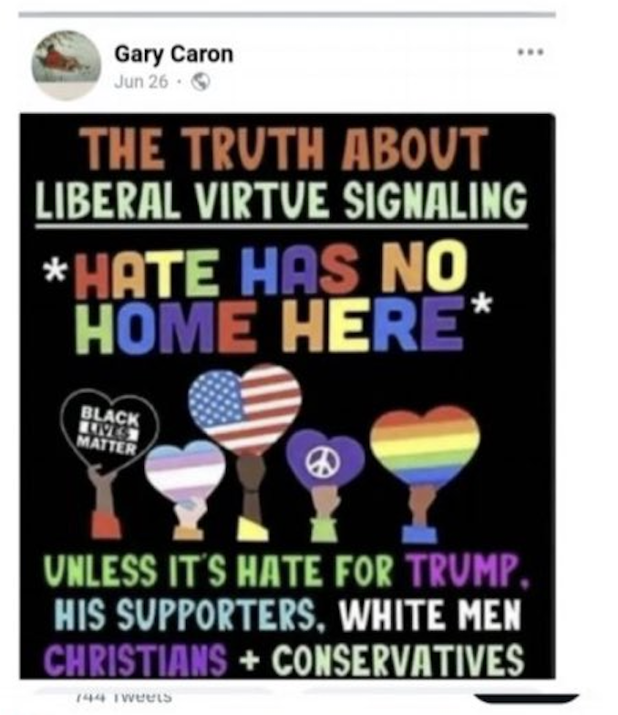Screen dimensions: 618x715
Task: Click the Black Lives Matter heart
Action: (109, 429)
